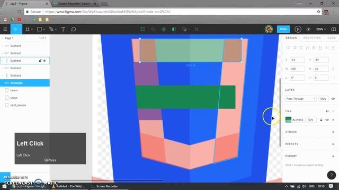Screen dimensions: 339x190
Task: Open the Frame tool dropdown arrow
Action: [32, 30]
